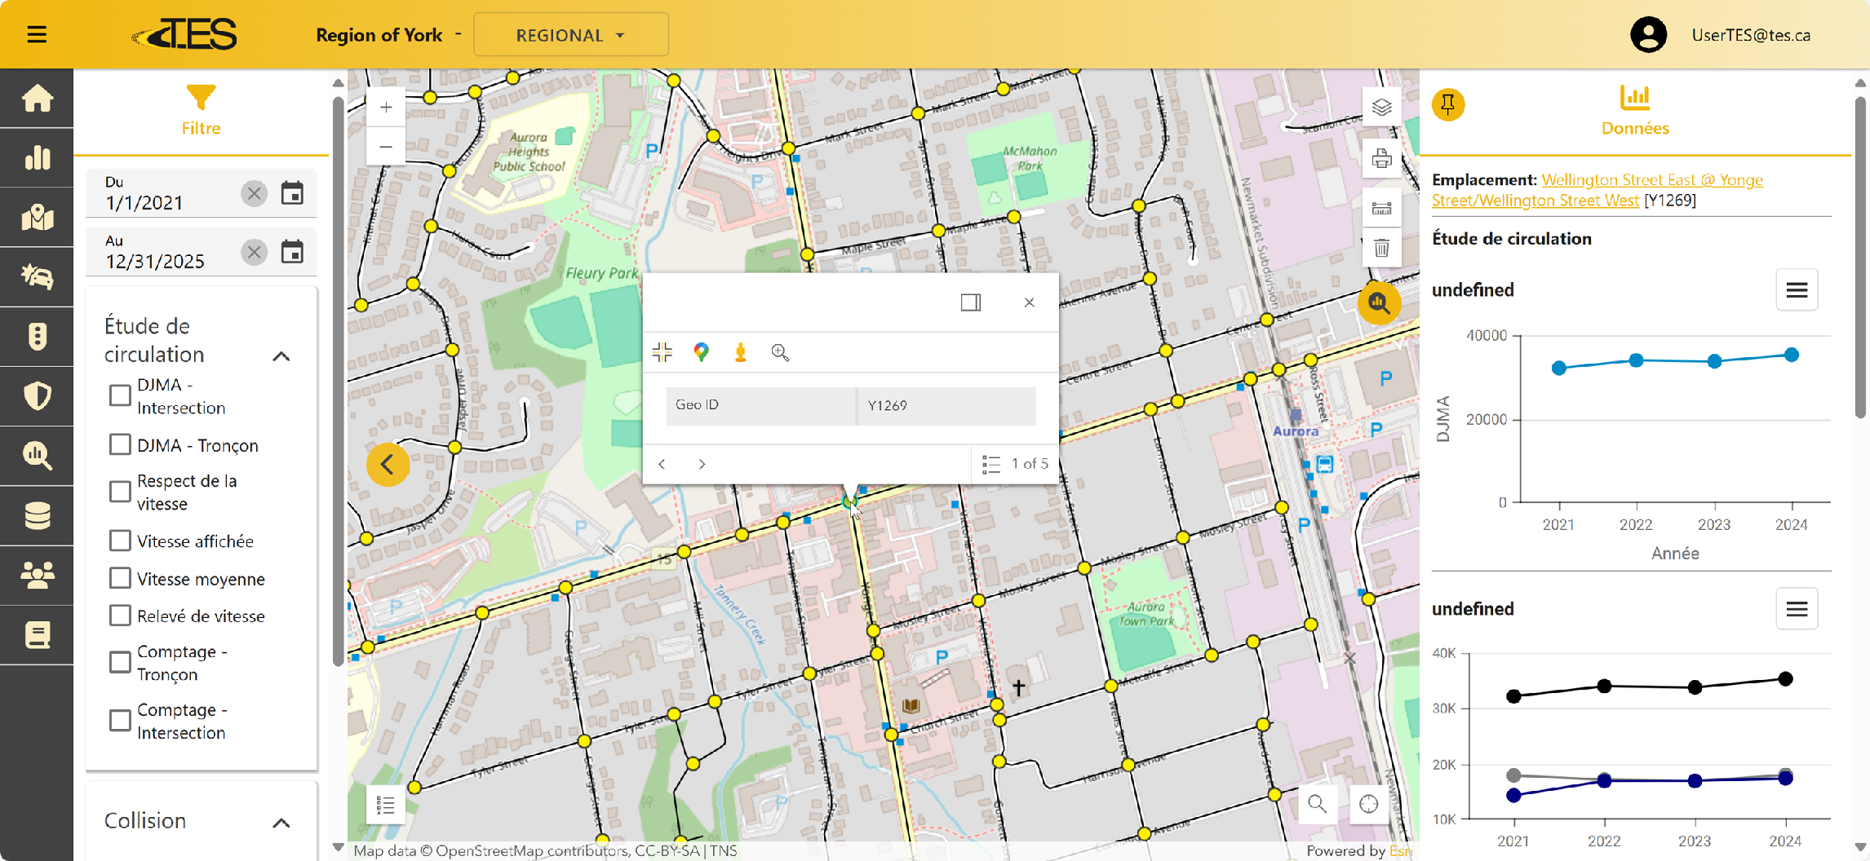Switch to the Filtre tab
Image resolution: width=1870 pixels, height=861 pixels.
tap(201, 111)
